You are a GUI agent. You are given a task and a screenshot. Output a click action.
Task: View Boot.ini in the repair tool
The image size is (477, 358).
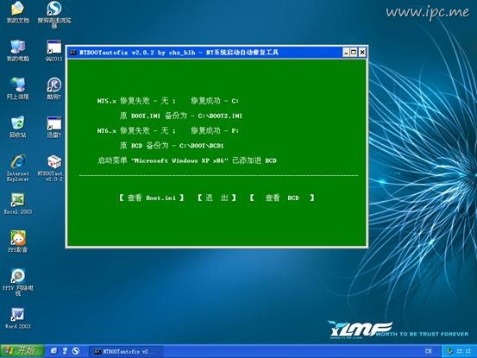(x=151, y=198)
